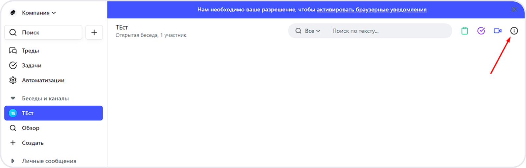Go to Автоматизации in sidebar

tap(43, 80)
